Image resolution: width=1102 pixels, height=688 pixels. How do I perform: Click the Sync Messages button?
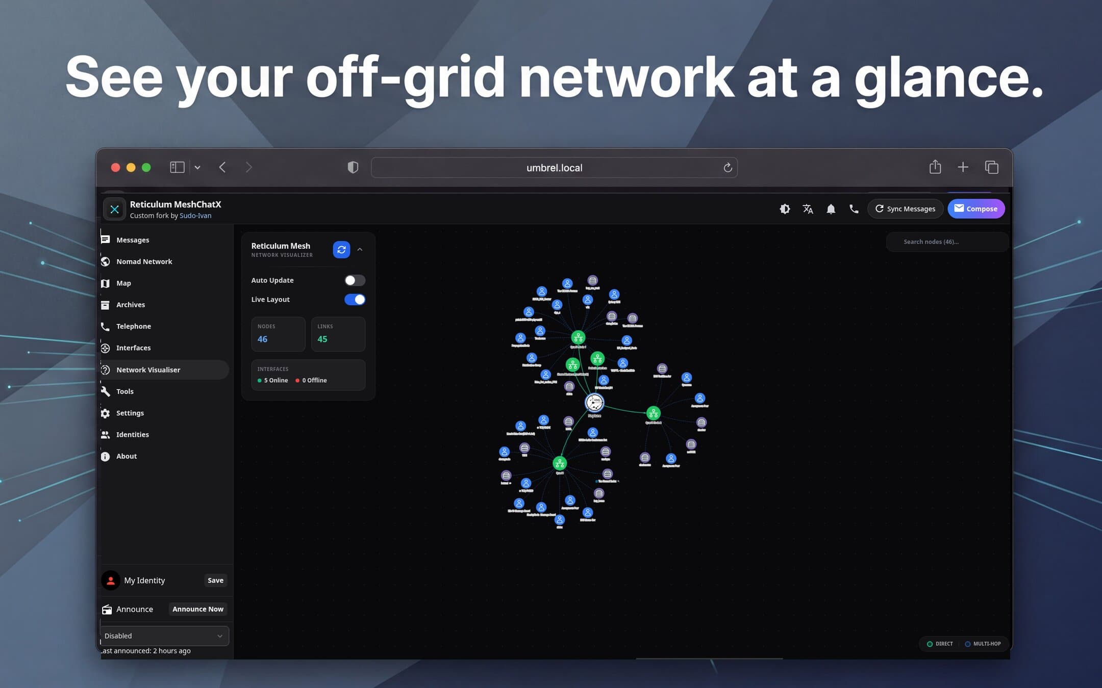click(905, 209)
